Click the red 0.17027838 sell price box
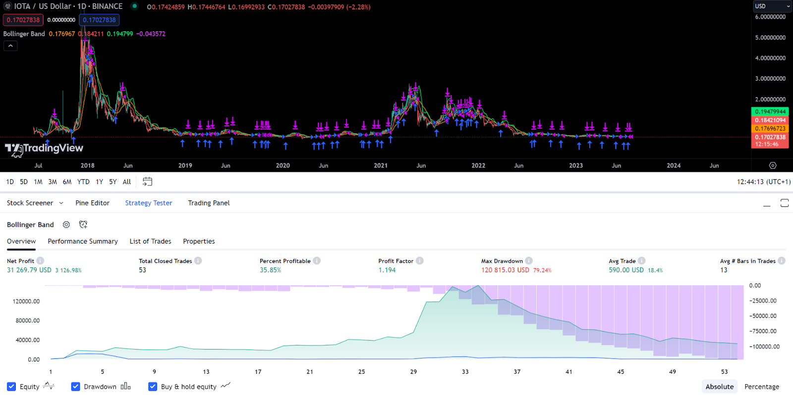 (23, 20)
